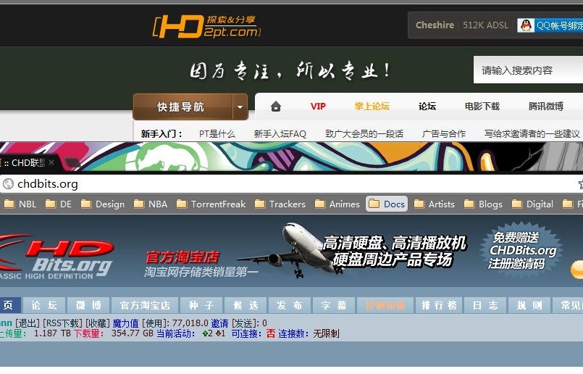Screen dimensions: 583x374
Task: Open the Design bookmark folder
Action: [103, 204]
